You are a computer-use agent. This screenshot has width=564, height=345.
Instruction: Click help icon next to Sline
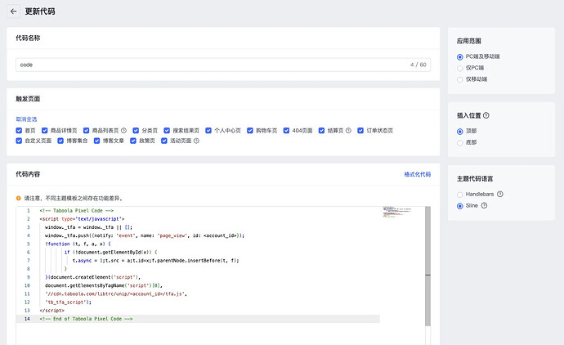coord(485,205)
